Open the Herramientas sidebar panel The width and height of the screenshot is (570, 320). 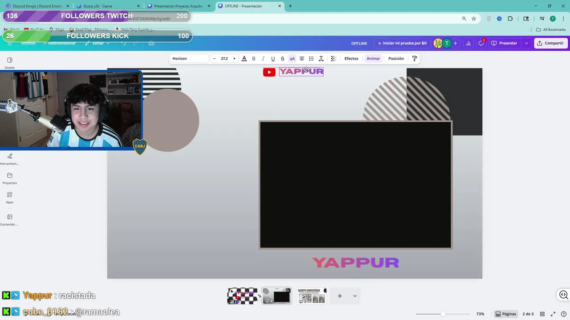click(x=10, y=159)
